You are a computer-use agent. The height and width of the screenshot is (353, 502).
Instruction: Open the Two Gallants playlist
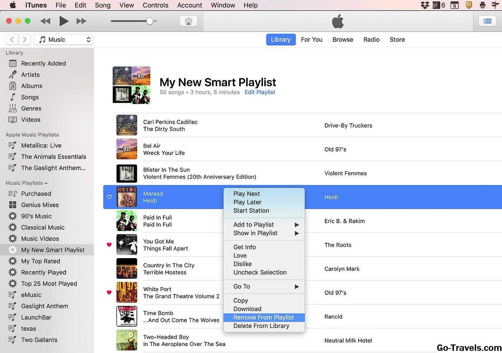[x=39, y=340]
